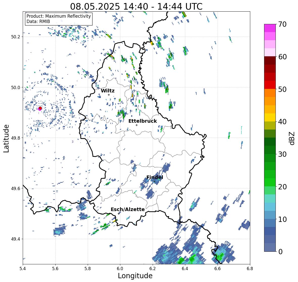This screenshot has height=282, width=298.
Task: Click longitude tick label 5.4
Action: [23, 269]
